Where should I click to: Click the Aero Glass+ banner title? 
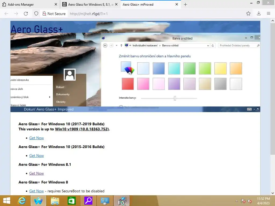click(x=37, y=29)
